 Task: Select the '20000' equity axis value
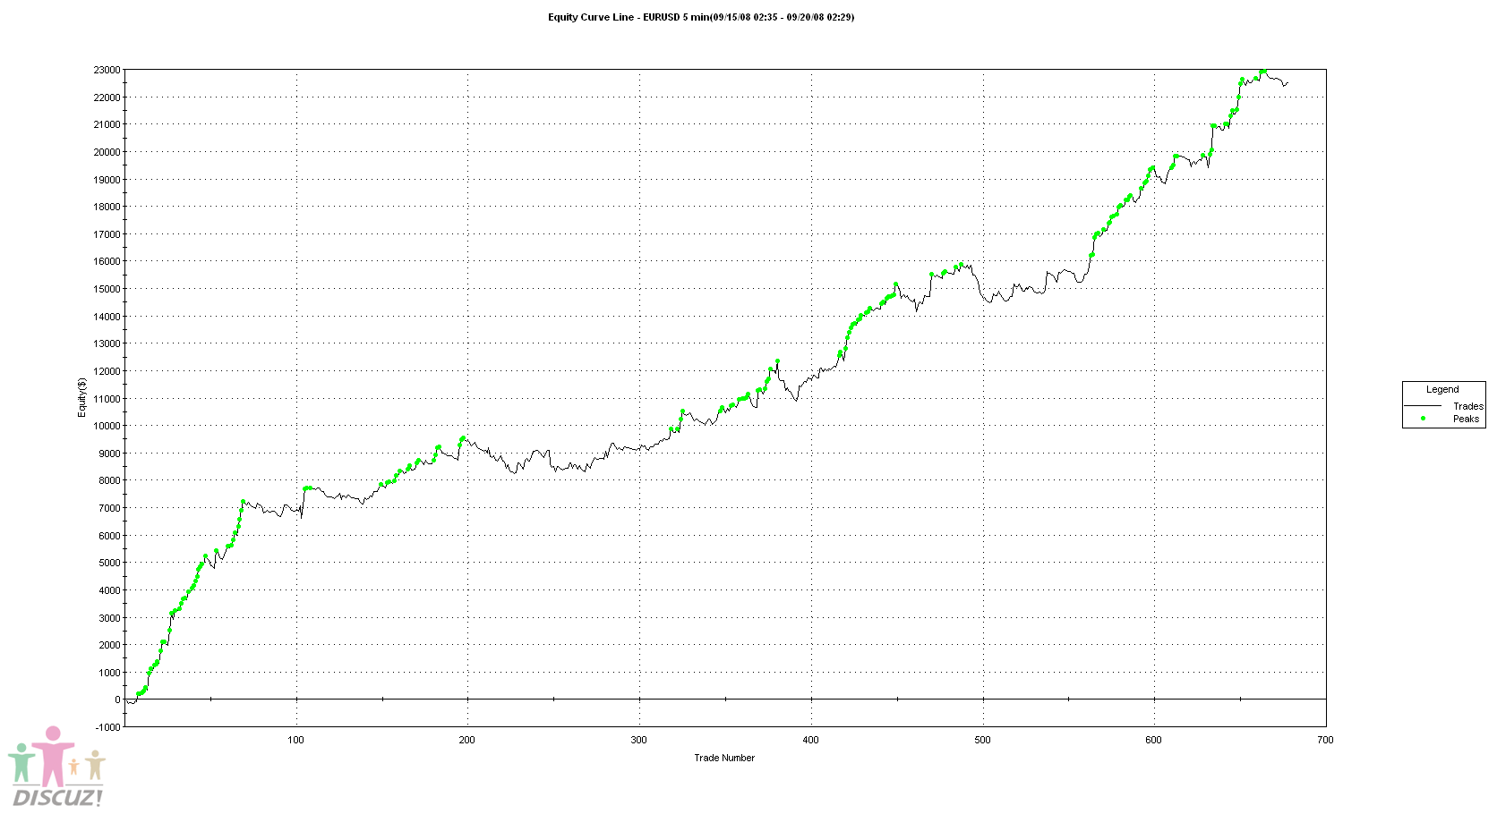[107, 152]
